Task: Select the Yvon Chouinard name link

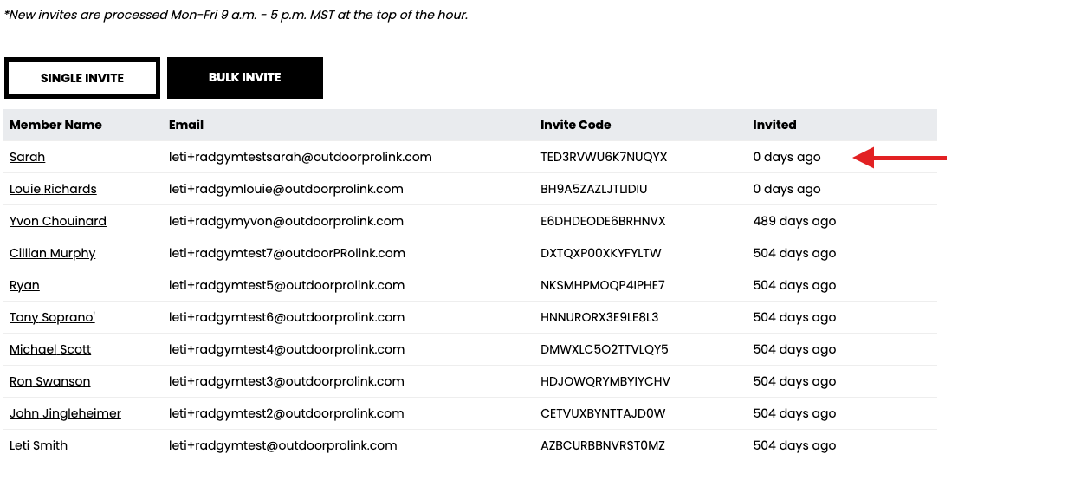Action: coord(58,221)
